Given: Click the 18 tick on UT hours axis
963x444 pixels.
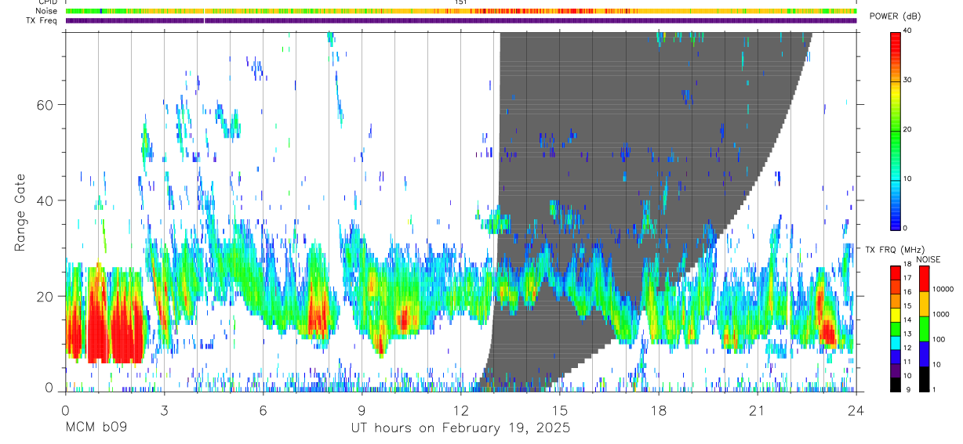Looking at the screenshot, I should point(658,410).
